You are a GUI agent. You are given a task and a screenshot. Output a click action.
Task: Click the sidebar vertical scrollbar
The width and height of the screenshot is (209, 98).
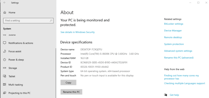coord(56,73)
